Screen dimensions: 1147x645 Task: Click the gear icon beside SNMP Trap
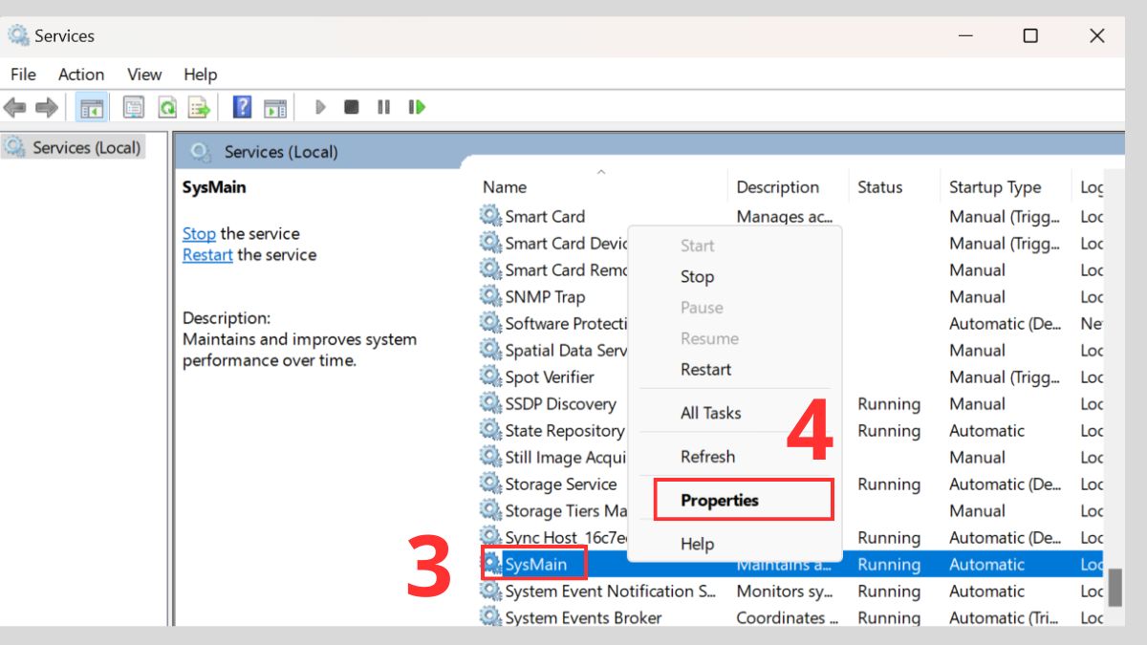491,296
